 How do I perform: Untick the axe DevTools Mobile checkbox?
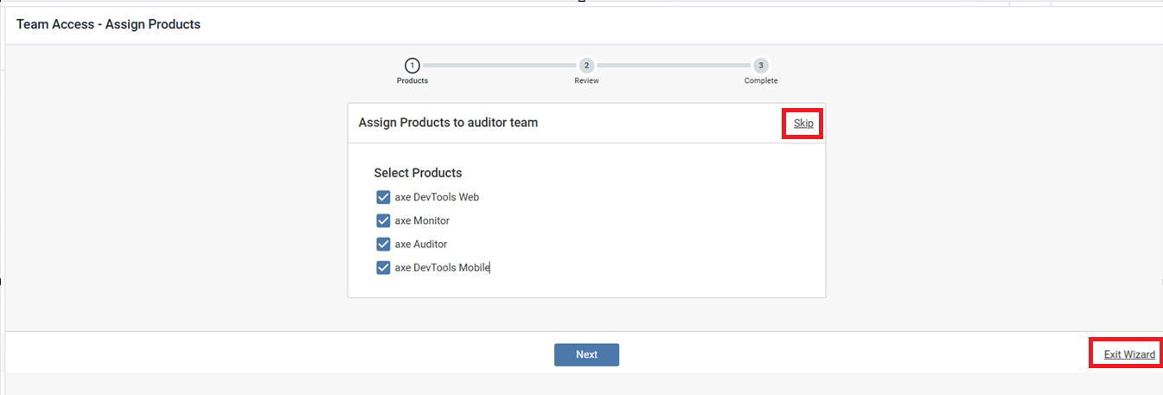384,268
